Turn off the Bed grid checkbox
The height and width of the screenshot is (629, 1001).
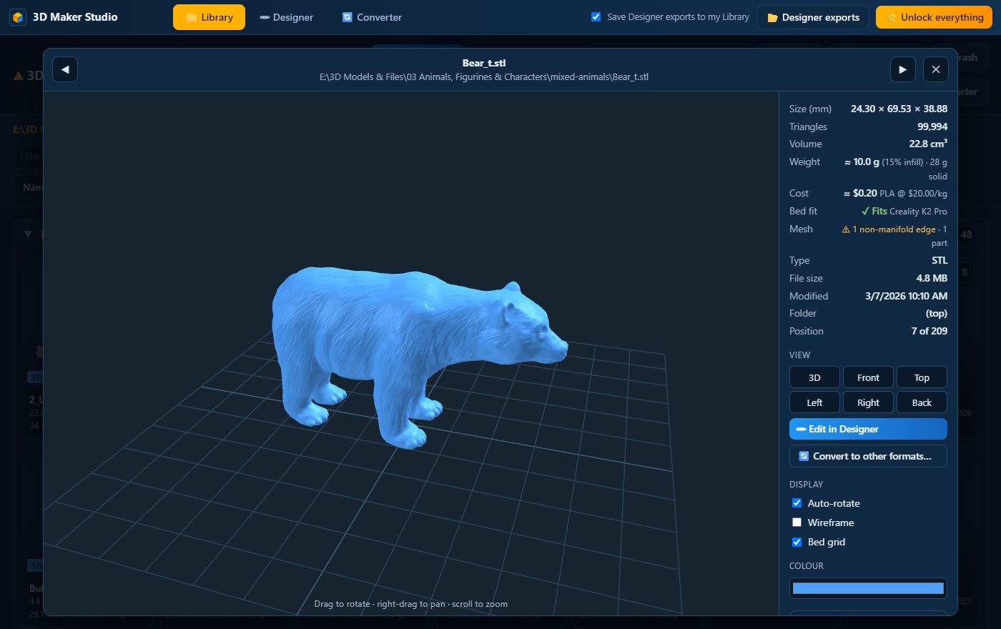coord(797,542)
